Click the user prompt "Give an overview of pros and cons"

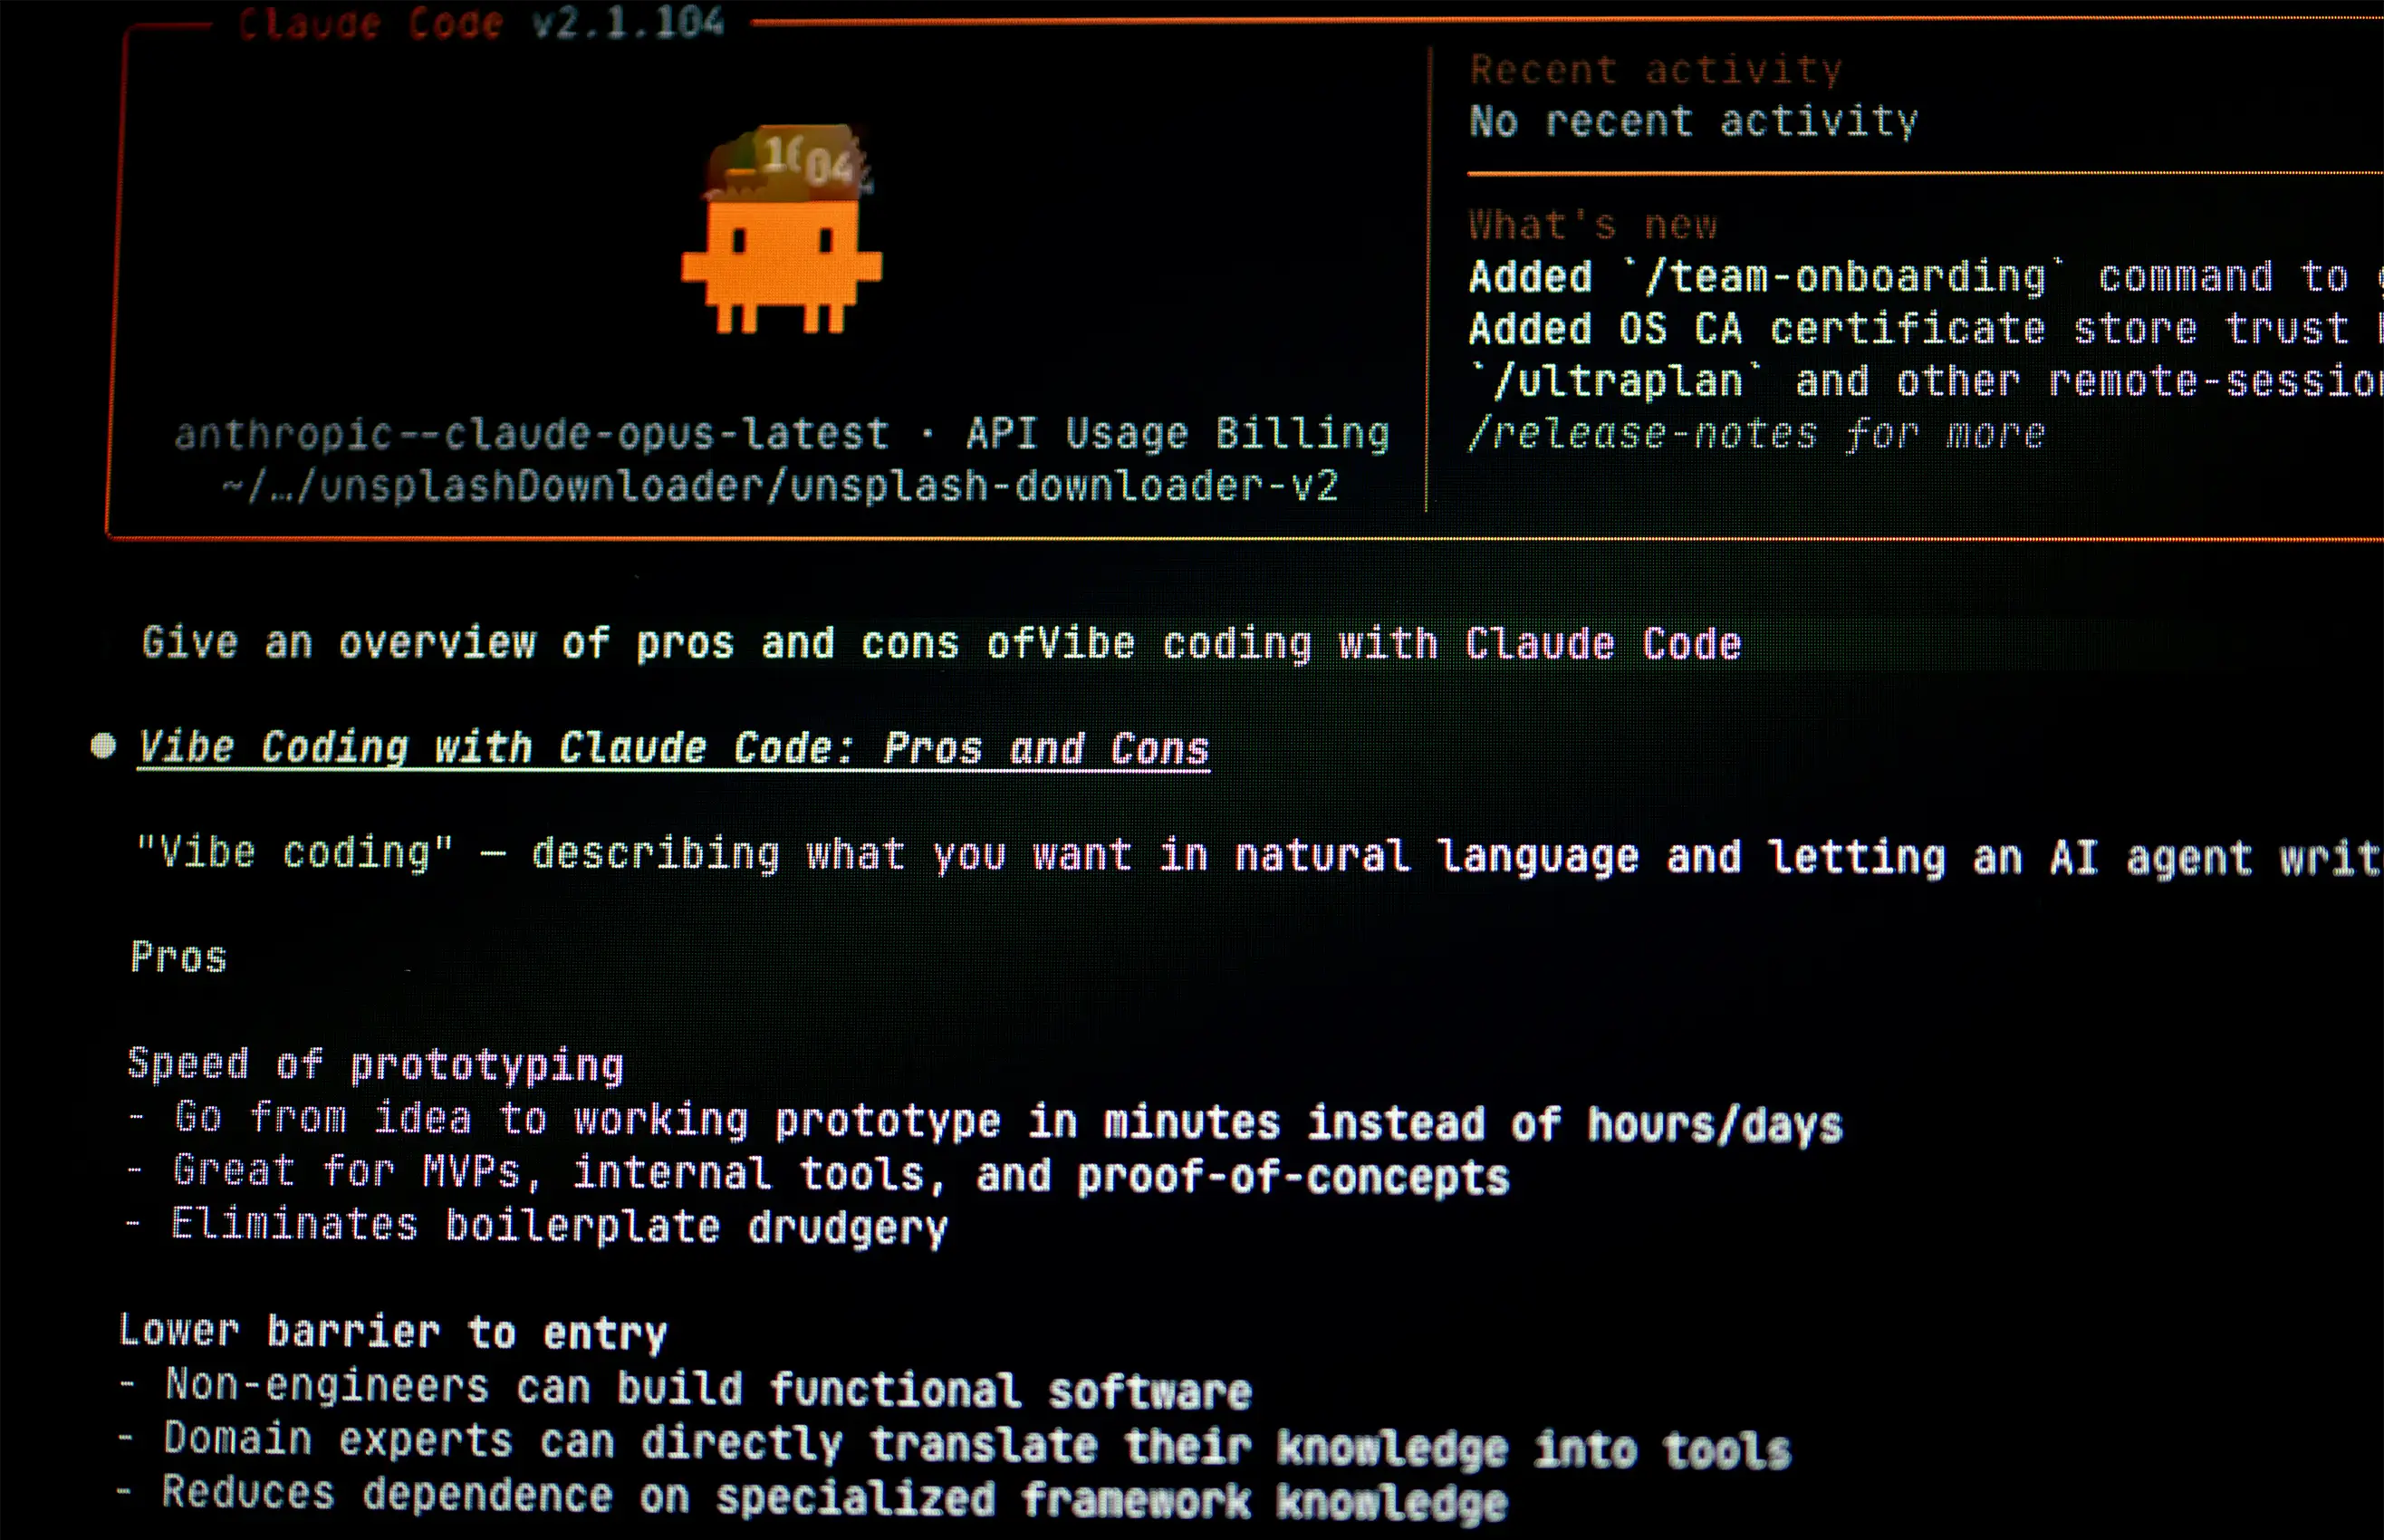coord(940,643)
